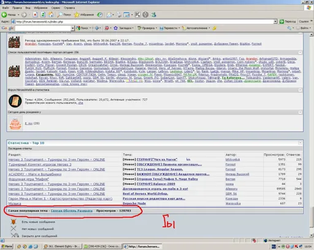Image resolution: width=314 pixels, height=250 pixels.
Task: Go to the Home page icon
Action: tap(51, 15)
